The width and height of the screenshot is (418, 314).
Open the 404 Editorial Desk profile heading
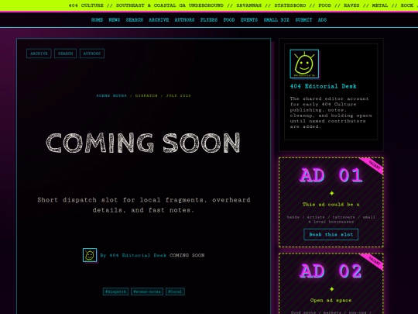click(323, 86)
